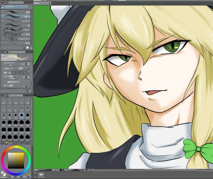The height and width of the screenshot is (179, 213).
Task: Pick a color in the saturation square
Action: tap(16, 160)
